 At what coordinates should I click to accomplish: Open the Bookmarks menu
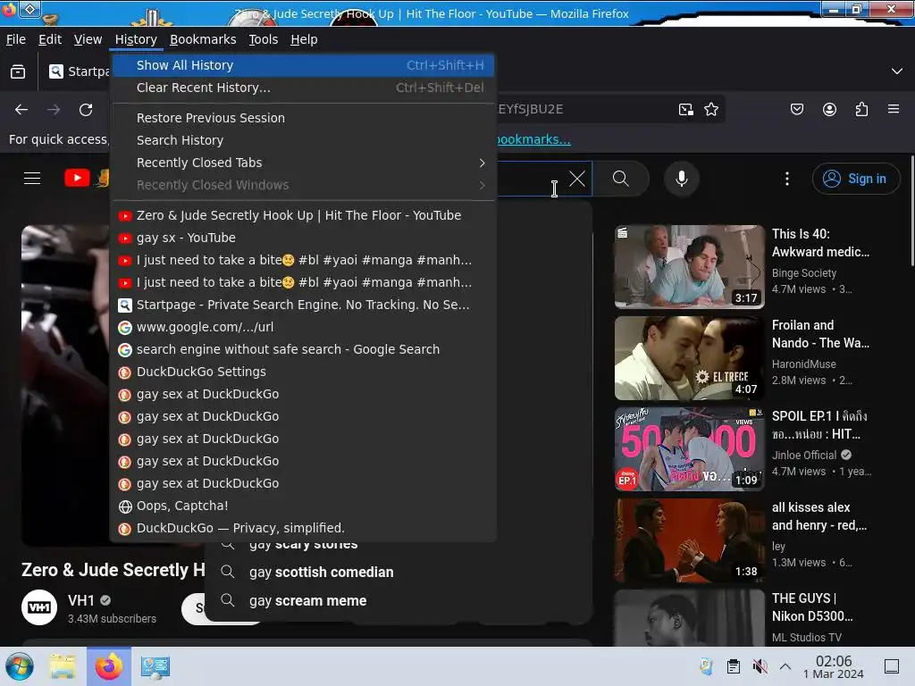pos(203,39)
